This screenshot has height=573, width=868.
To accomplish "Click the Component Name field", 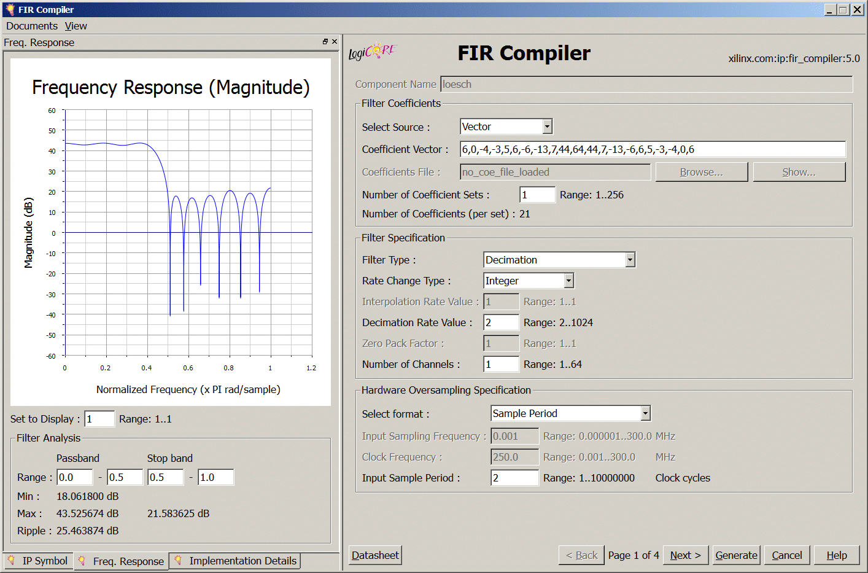I will (x=646, y=84).
